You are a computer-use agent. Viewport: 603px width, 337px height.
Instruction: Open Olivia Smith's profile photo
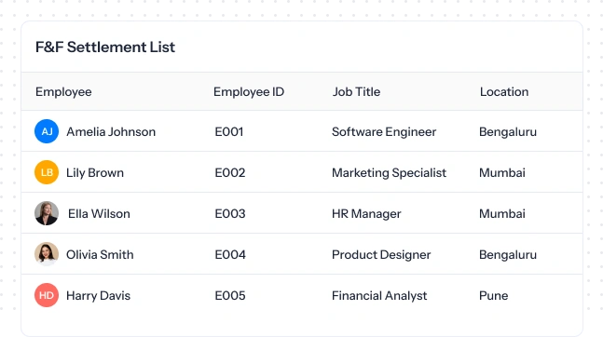click(47, 254)
